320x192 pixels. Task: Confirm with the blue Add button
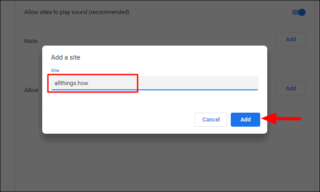(245, 120)
